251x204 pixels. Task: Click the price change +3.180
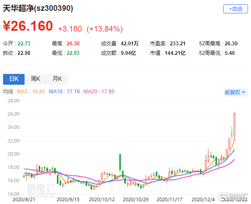tap(70, 29)
